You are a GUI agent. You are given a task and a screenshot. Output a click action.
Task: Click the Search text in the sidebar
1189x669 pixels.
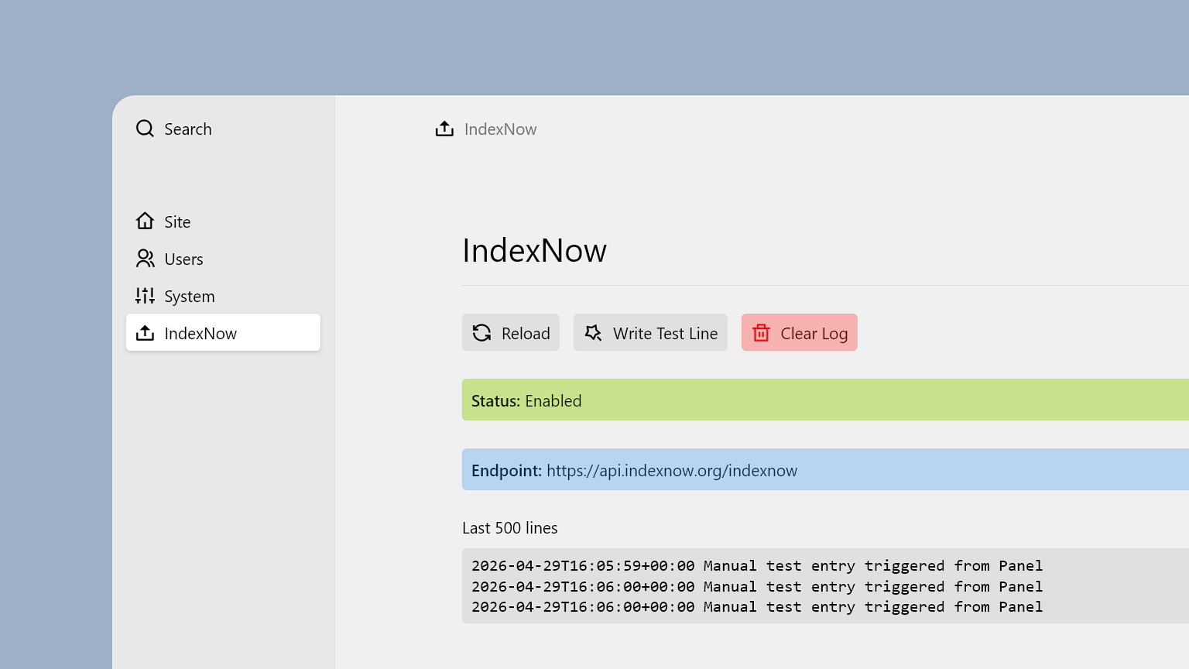tap(187, 129)
